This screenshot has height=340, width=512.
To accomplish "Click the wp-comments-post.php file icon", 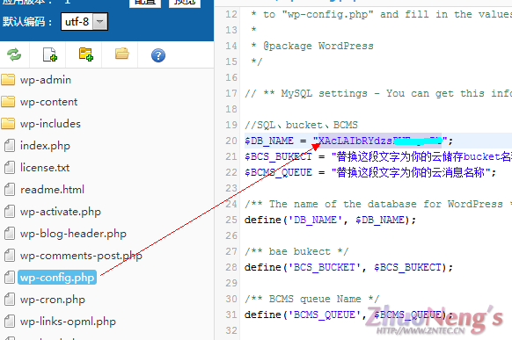I will click(x=10, y=256).
